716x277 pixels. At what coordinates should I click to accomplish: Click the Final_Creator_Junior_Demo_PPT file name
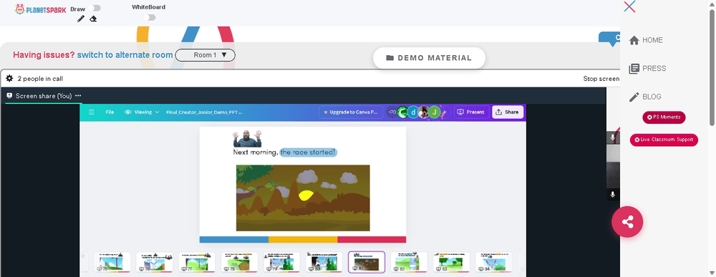coord(204,112)
